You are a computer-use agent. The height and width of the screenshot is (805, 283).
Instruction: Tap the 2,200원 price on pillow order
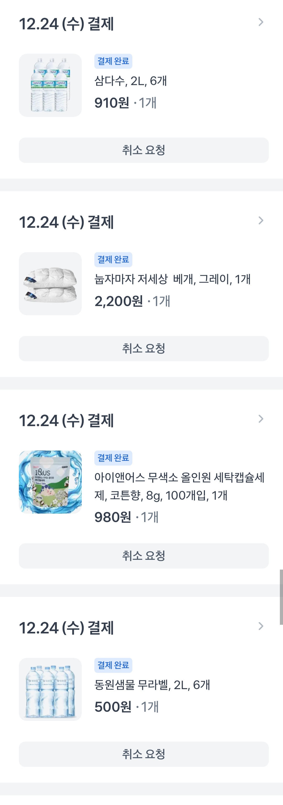118,302
